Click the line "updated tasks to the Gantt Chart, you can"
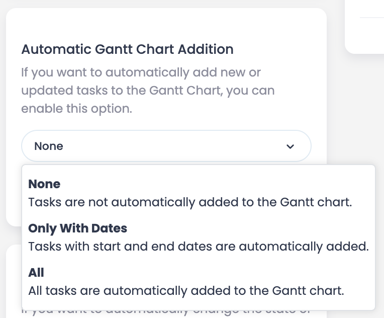 pyautogui.click(x=148, y=91)
